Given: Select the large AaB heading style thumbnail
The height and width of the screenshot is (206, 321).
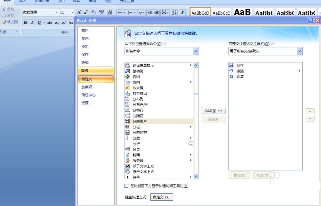Looking at the screenshot, I should pyautogui.click(x=242, y=12).
